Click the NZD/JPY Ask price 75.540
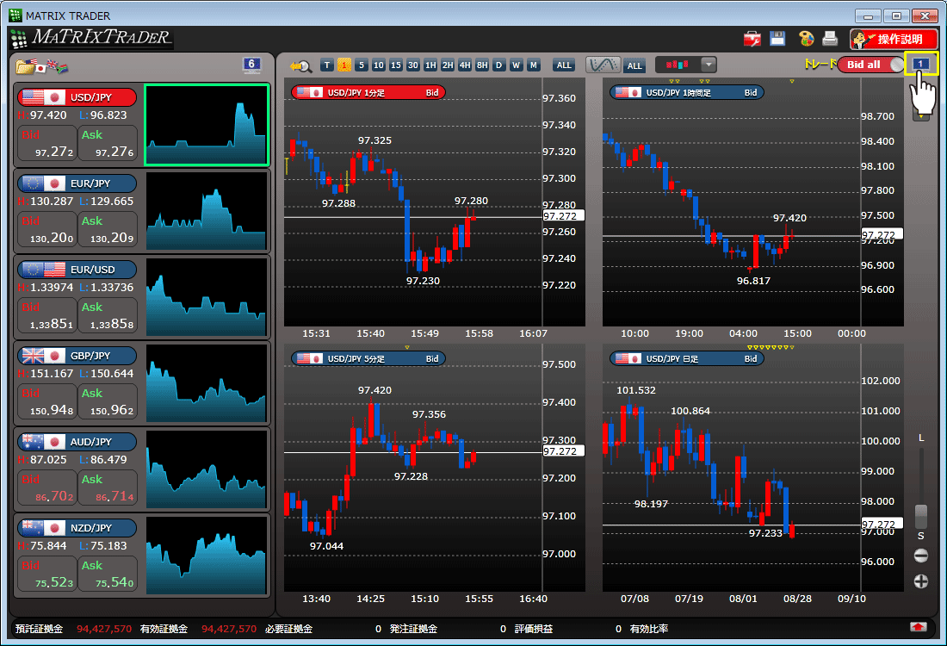947x646 pixels. 108,575
